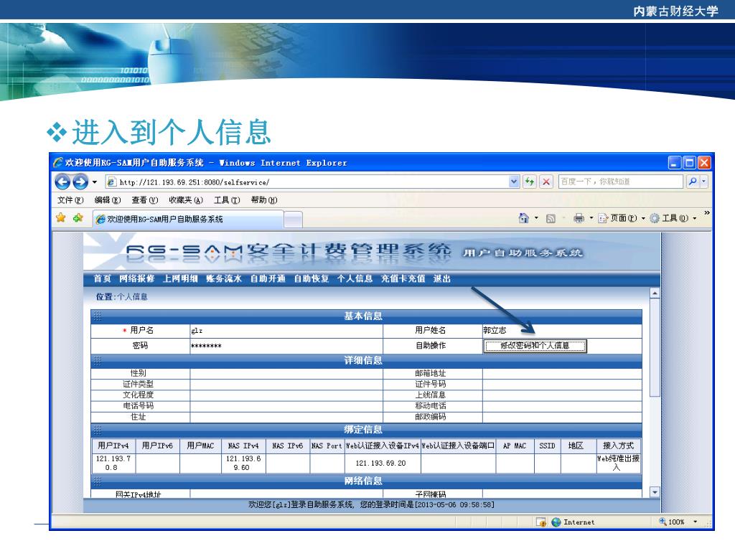Minimize the Internet Explorer window
This screenshot has width=735, height=551.
point(674,163)
